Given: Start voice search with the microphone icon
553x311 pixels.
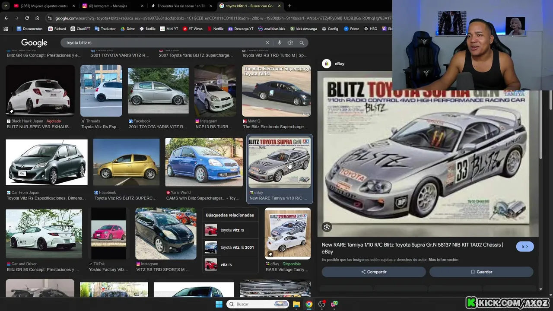Looking at the screenshot, I should coord(280,43).
